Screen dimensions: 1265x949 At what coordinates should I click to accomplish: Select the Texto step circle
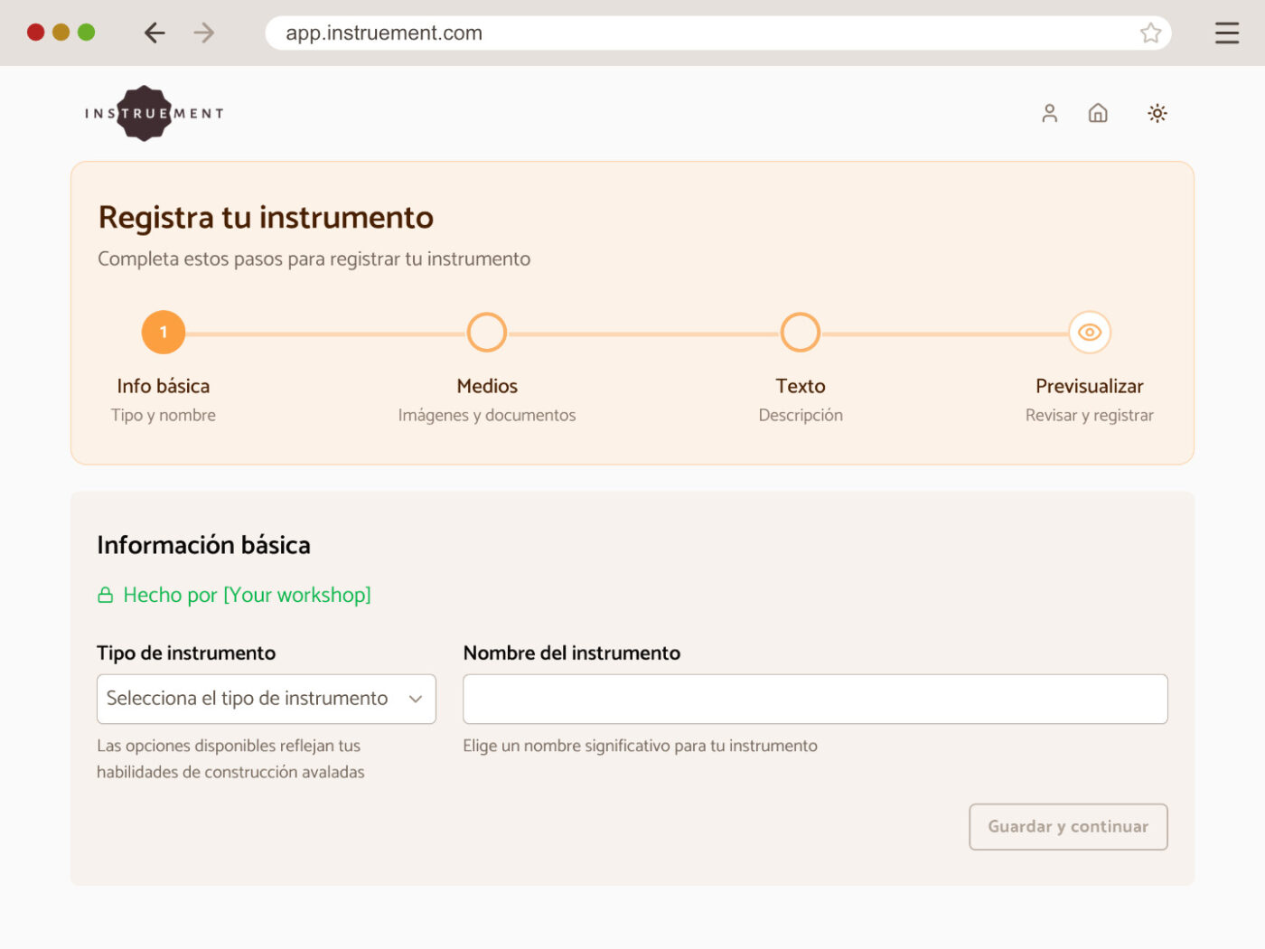point(800,333)
